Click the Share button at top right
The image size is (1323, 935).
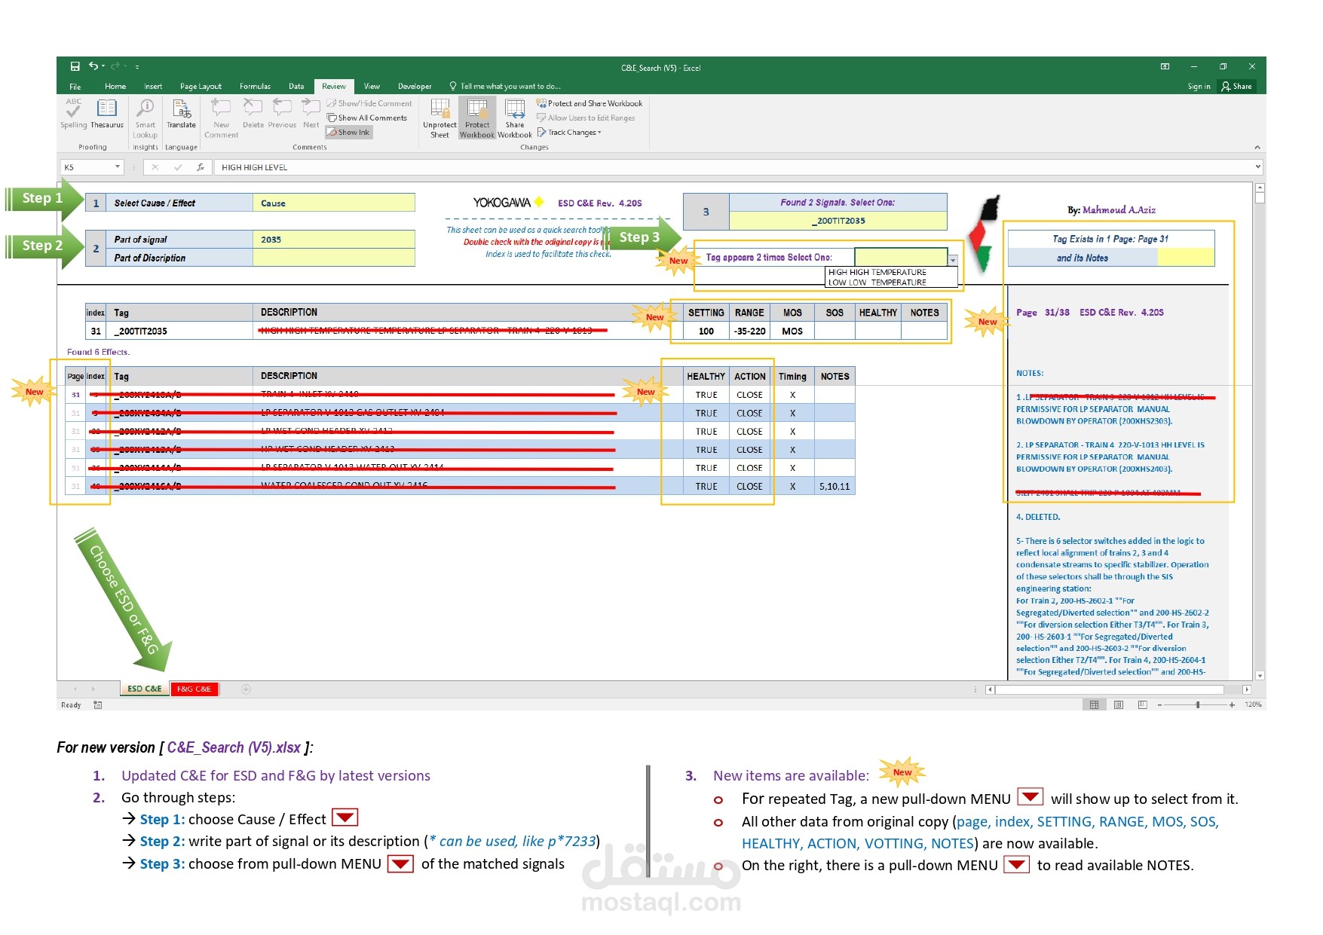click(1239, 86)
